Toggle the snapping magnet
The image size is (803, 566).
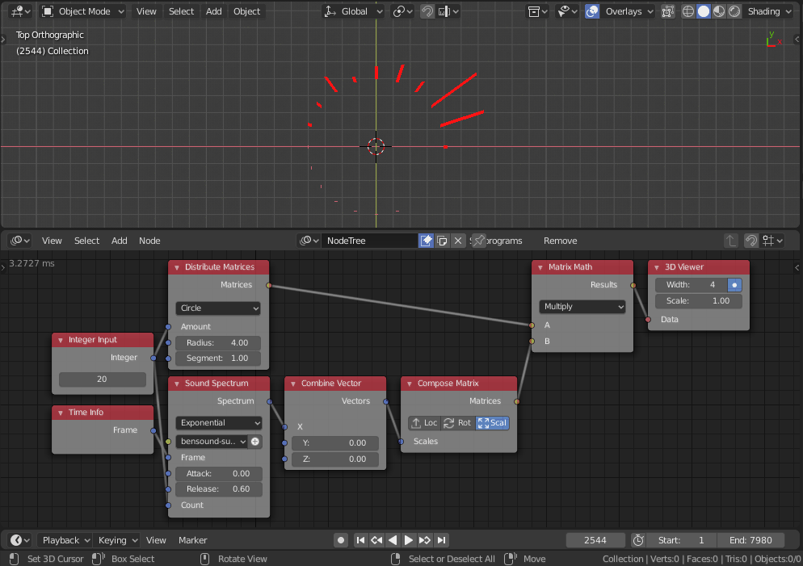(x=427, y=11)
